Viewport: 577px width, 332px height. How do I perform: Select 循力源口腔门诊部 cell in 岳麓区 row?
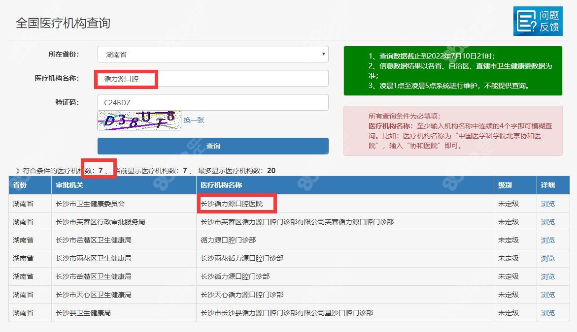[345, 240]
